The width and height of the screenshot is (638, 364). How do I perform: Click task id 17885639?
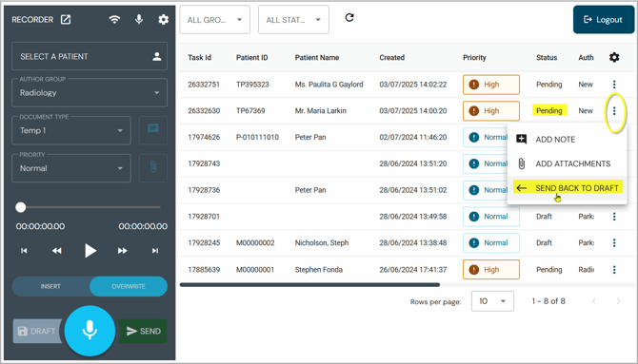pos(204,269)
